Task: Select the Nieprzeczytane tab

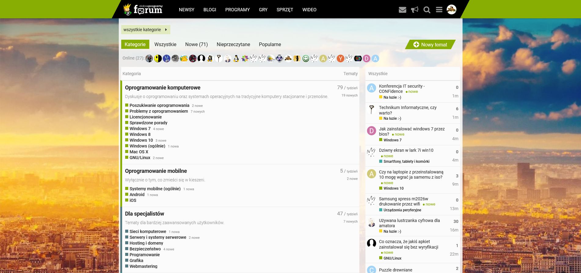Action: pos(233,44)
